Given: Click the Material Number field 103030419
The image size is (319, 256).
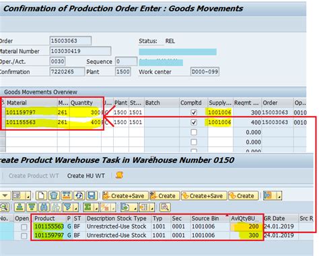Looking at the screenshot, I should [80, 51].
